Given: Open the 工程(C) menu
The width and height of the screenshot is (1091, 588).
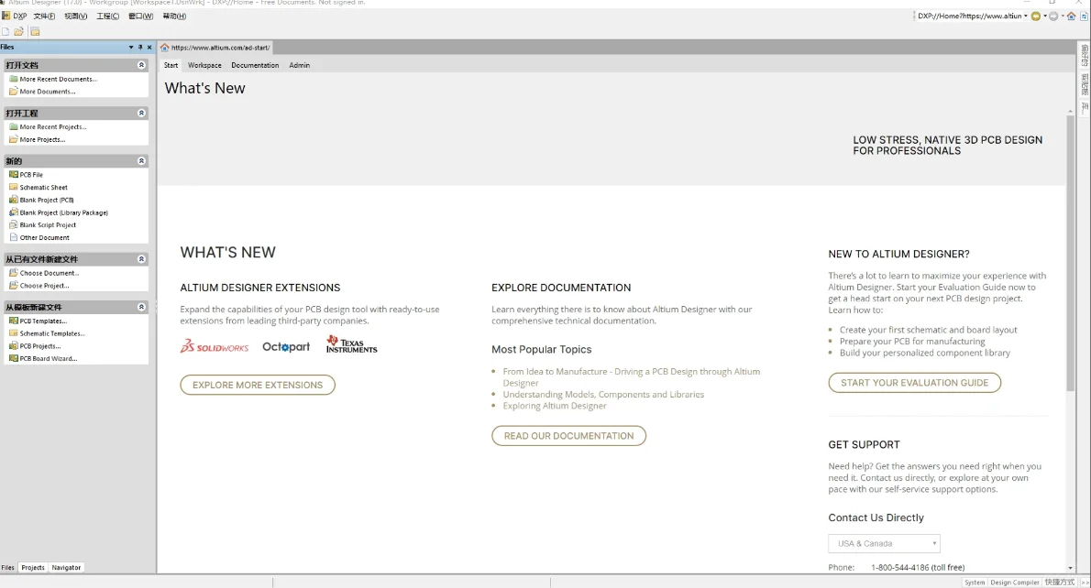Looking at the screenshot, I should click(x=108, y=16).
